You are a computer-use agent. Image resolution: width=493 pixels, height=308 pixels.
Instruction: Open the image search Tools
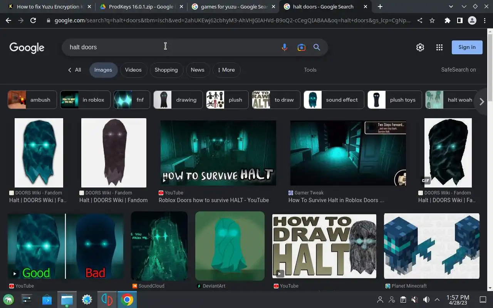(310, 70)
